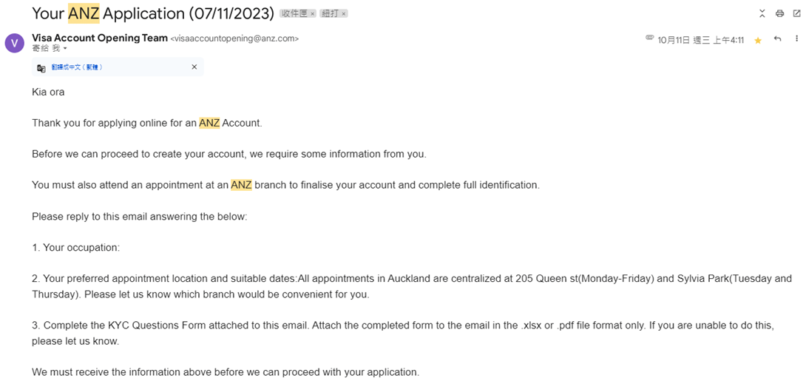Remove the 紐打 label from this email

click(x=344, y=14)
